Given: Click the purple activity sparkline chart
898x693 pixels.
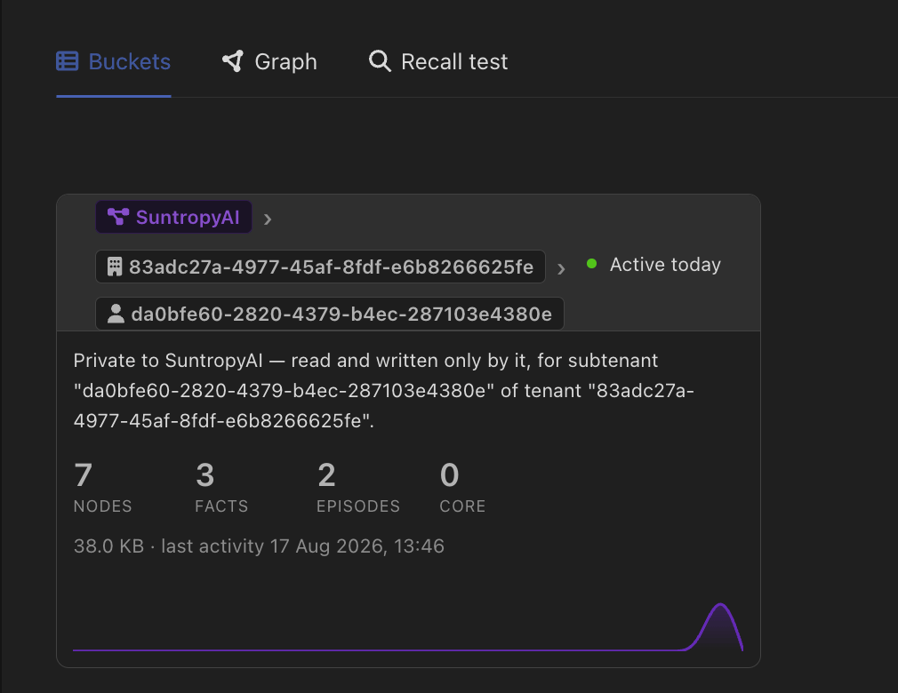Looking at the screenshot, I should (x=408, y=627).
